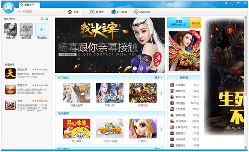Viewport: 249px width, 152px height.
Task: Open the window menu dropdown arrow
Action: pos(226,3)
